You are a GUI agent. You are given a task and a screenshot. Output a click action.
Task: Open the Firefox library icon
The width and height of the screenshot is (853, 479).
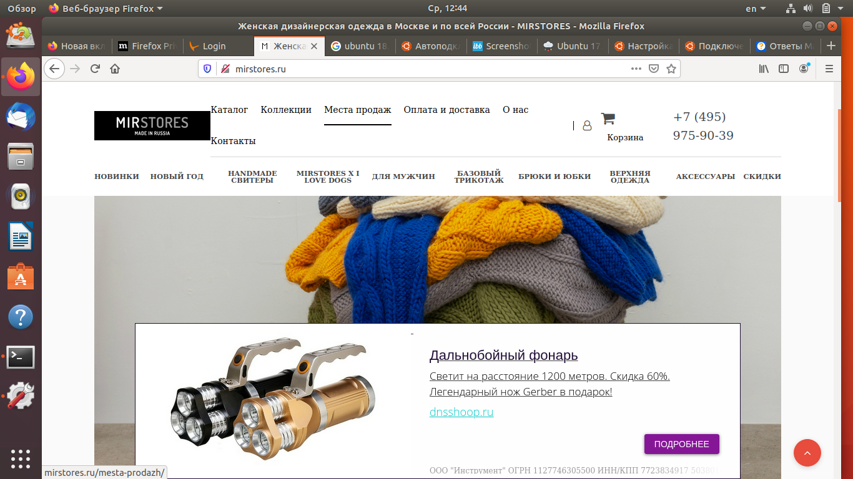coord(764,69)
